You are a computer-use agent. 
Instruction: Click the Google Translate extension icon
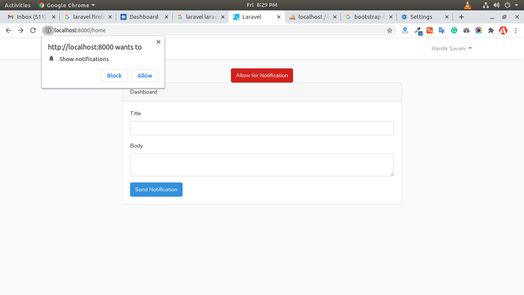point(442,30)
